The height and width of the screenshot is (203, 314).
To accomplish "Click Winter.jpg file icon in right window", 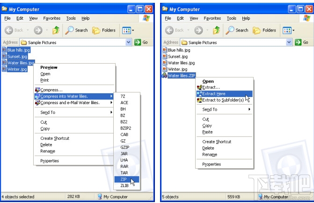I will [165, 69].
